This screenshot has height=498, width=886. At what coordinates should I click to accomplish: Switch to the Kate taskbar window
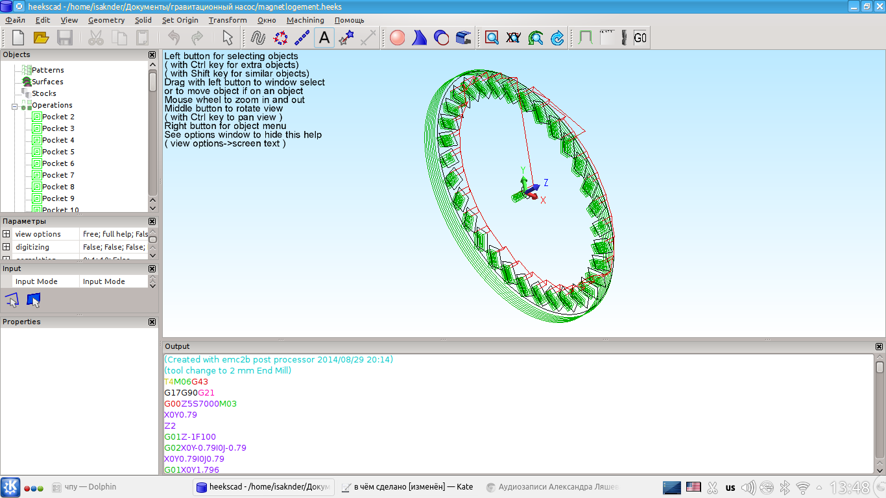coord(408,487)
